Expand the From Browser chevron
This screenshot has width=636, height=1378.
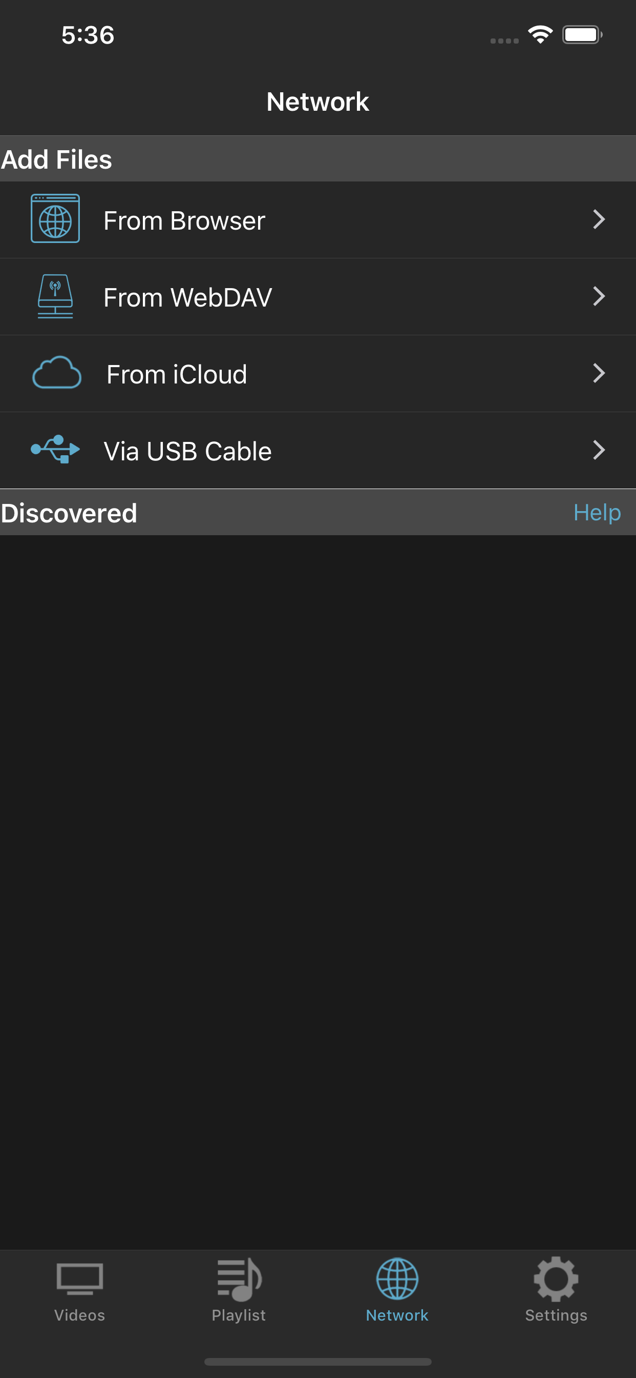point(599,219)
